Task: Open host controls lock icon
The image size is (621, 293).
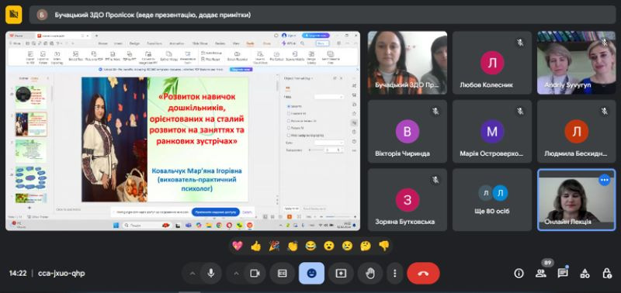Action: point(606,273)
